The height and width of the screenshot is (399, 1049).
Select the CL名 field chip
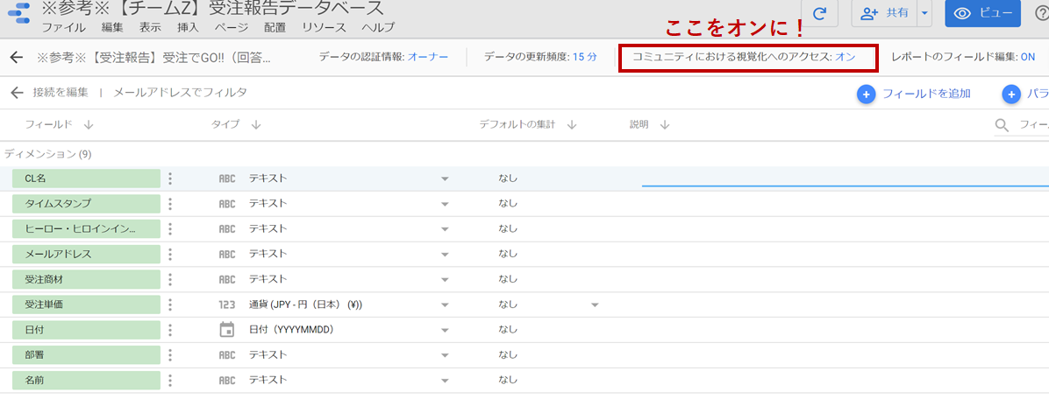[x=86, y=178]
